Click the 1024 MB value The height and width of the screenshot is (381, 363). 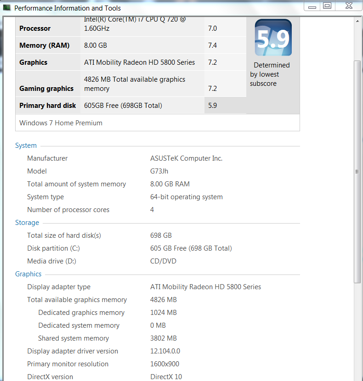(163, 313)
